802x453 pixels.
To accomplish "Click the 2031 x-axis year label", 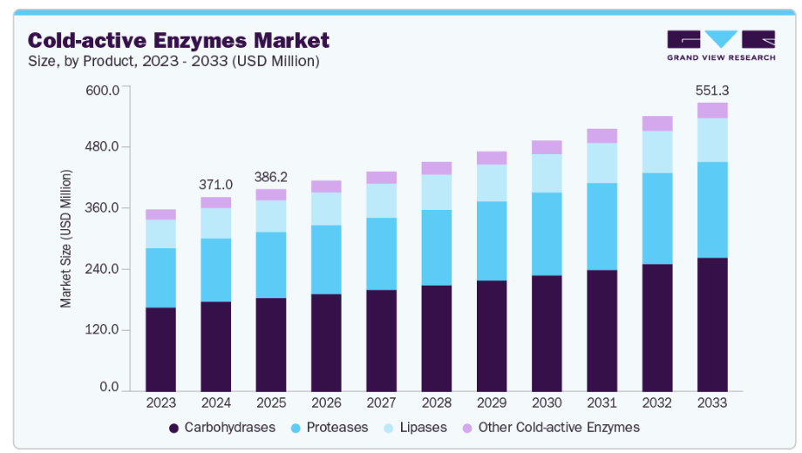I will pyautogui.click(x=601, y=403).
